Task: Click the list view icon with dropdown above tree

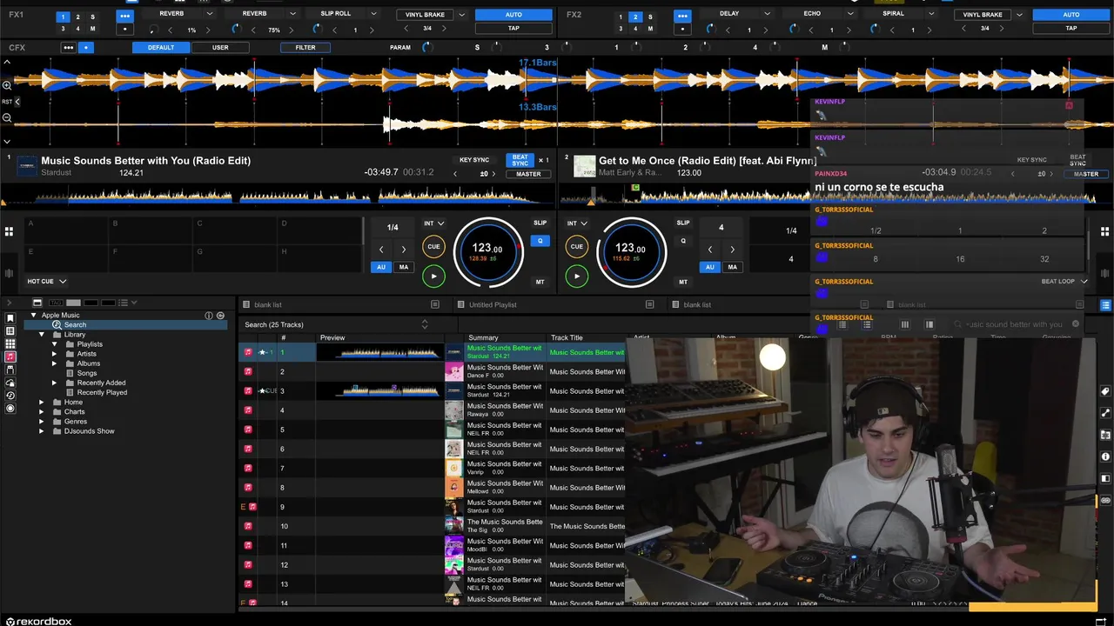Action: [127, 303]
